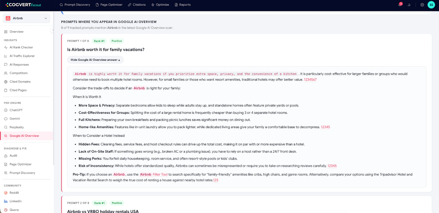Image resolution: width=439 pixels, height=213 pixels.
Task: Click the Airbnb brand logo icon
Action: pyautogui.click(x=8, y=18)
